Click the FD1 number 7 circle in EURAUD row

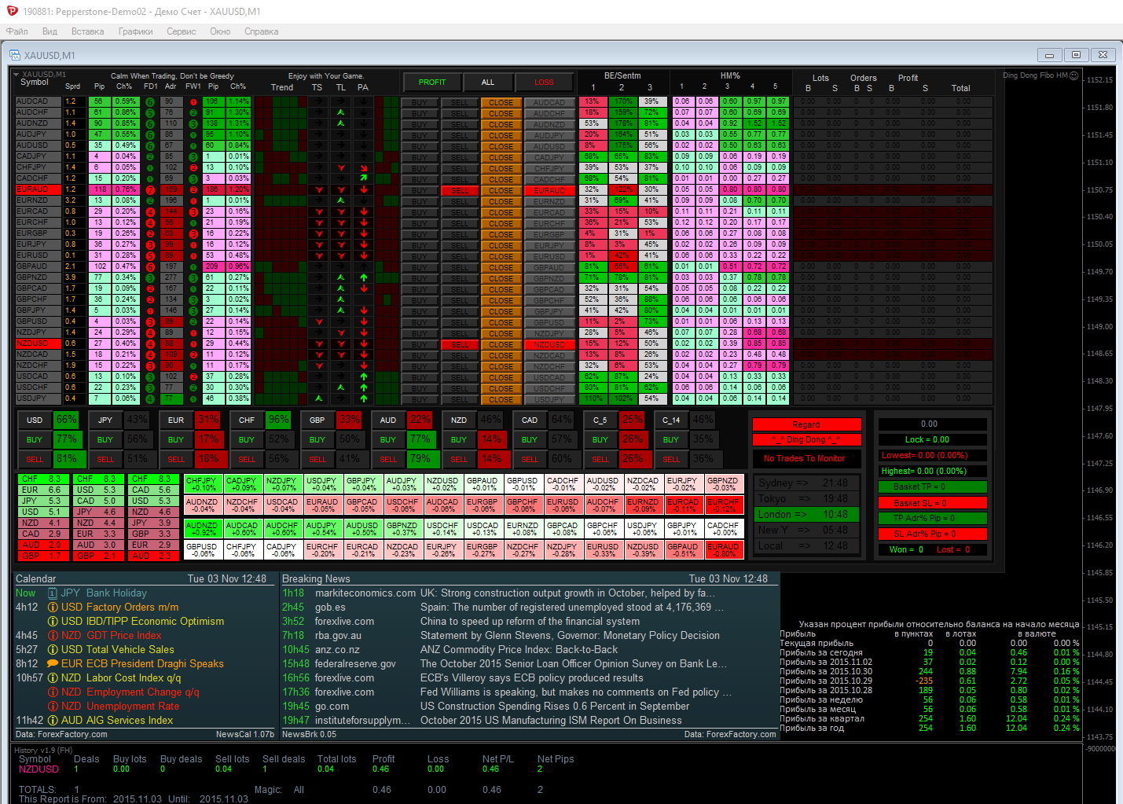150,189
